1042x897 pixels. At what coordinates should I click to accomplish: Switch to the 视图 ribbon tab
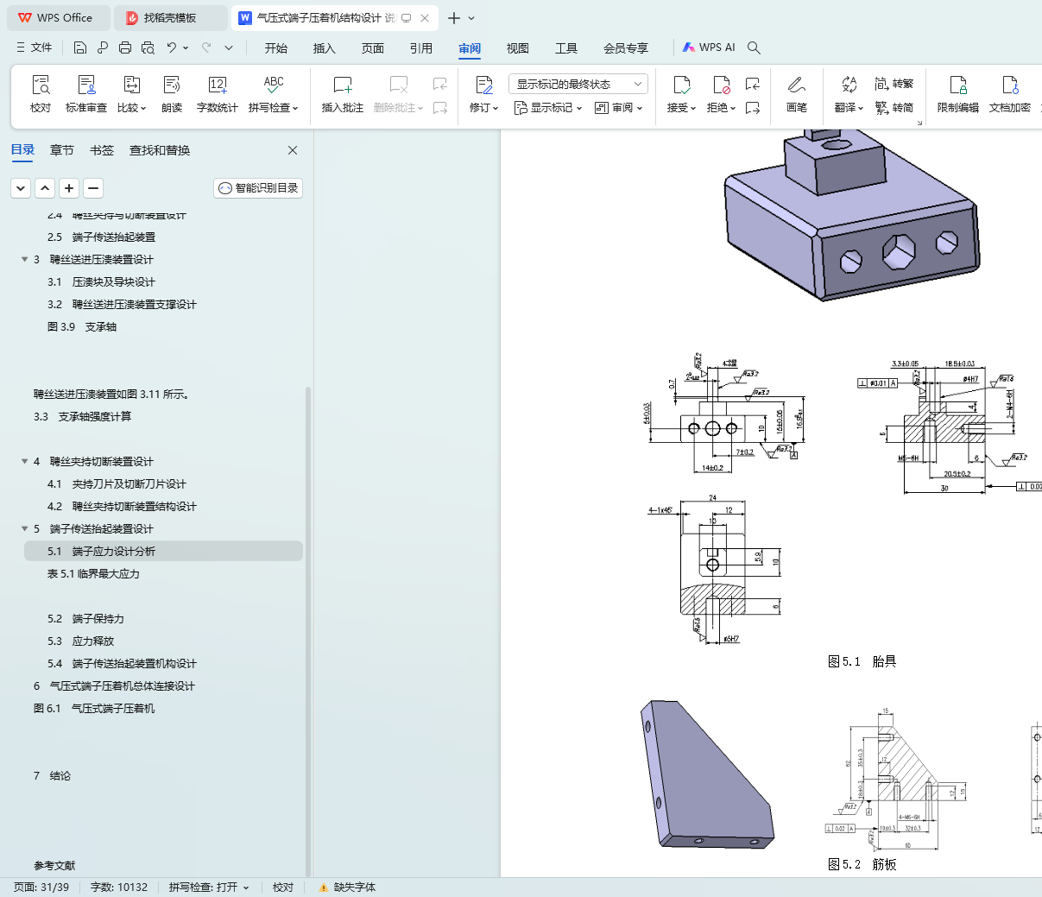[x=517, y=48]
